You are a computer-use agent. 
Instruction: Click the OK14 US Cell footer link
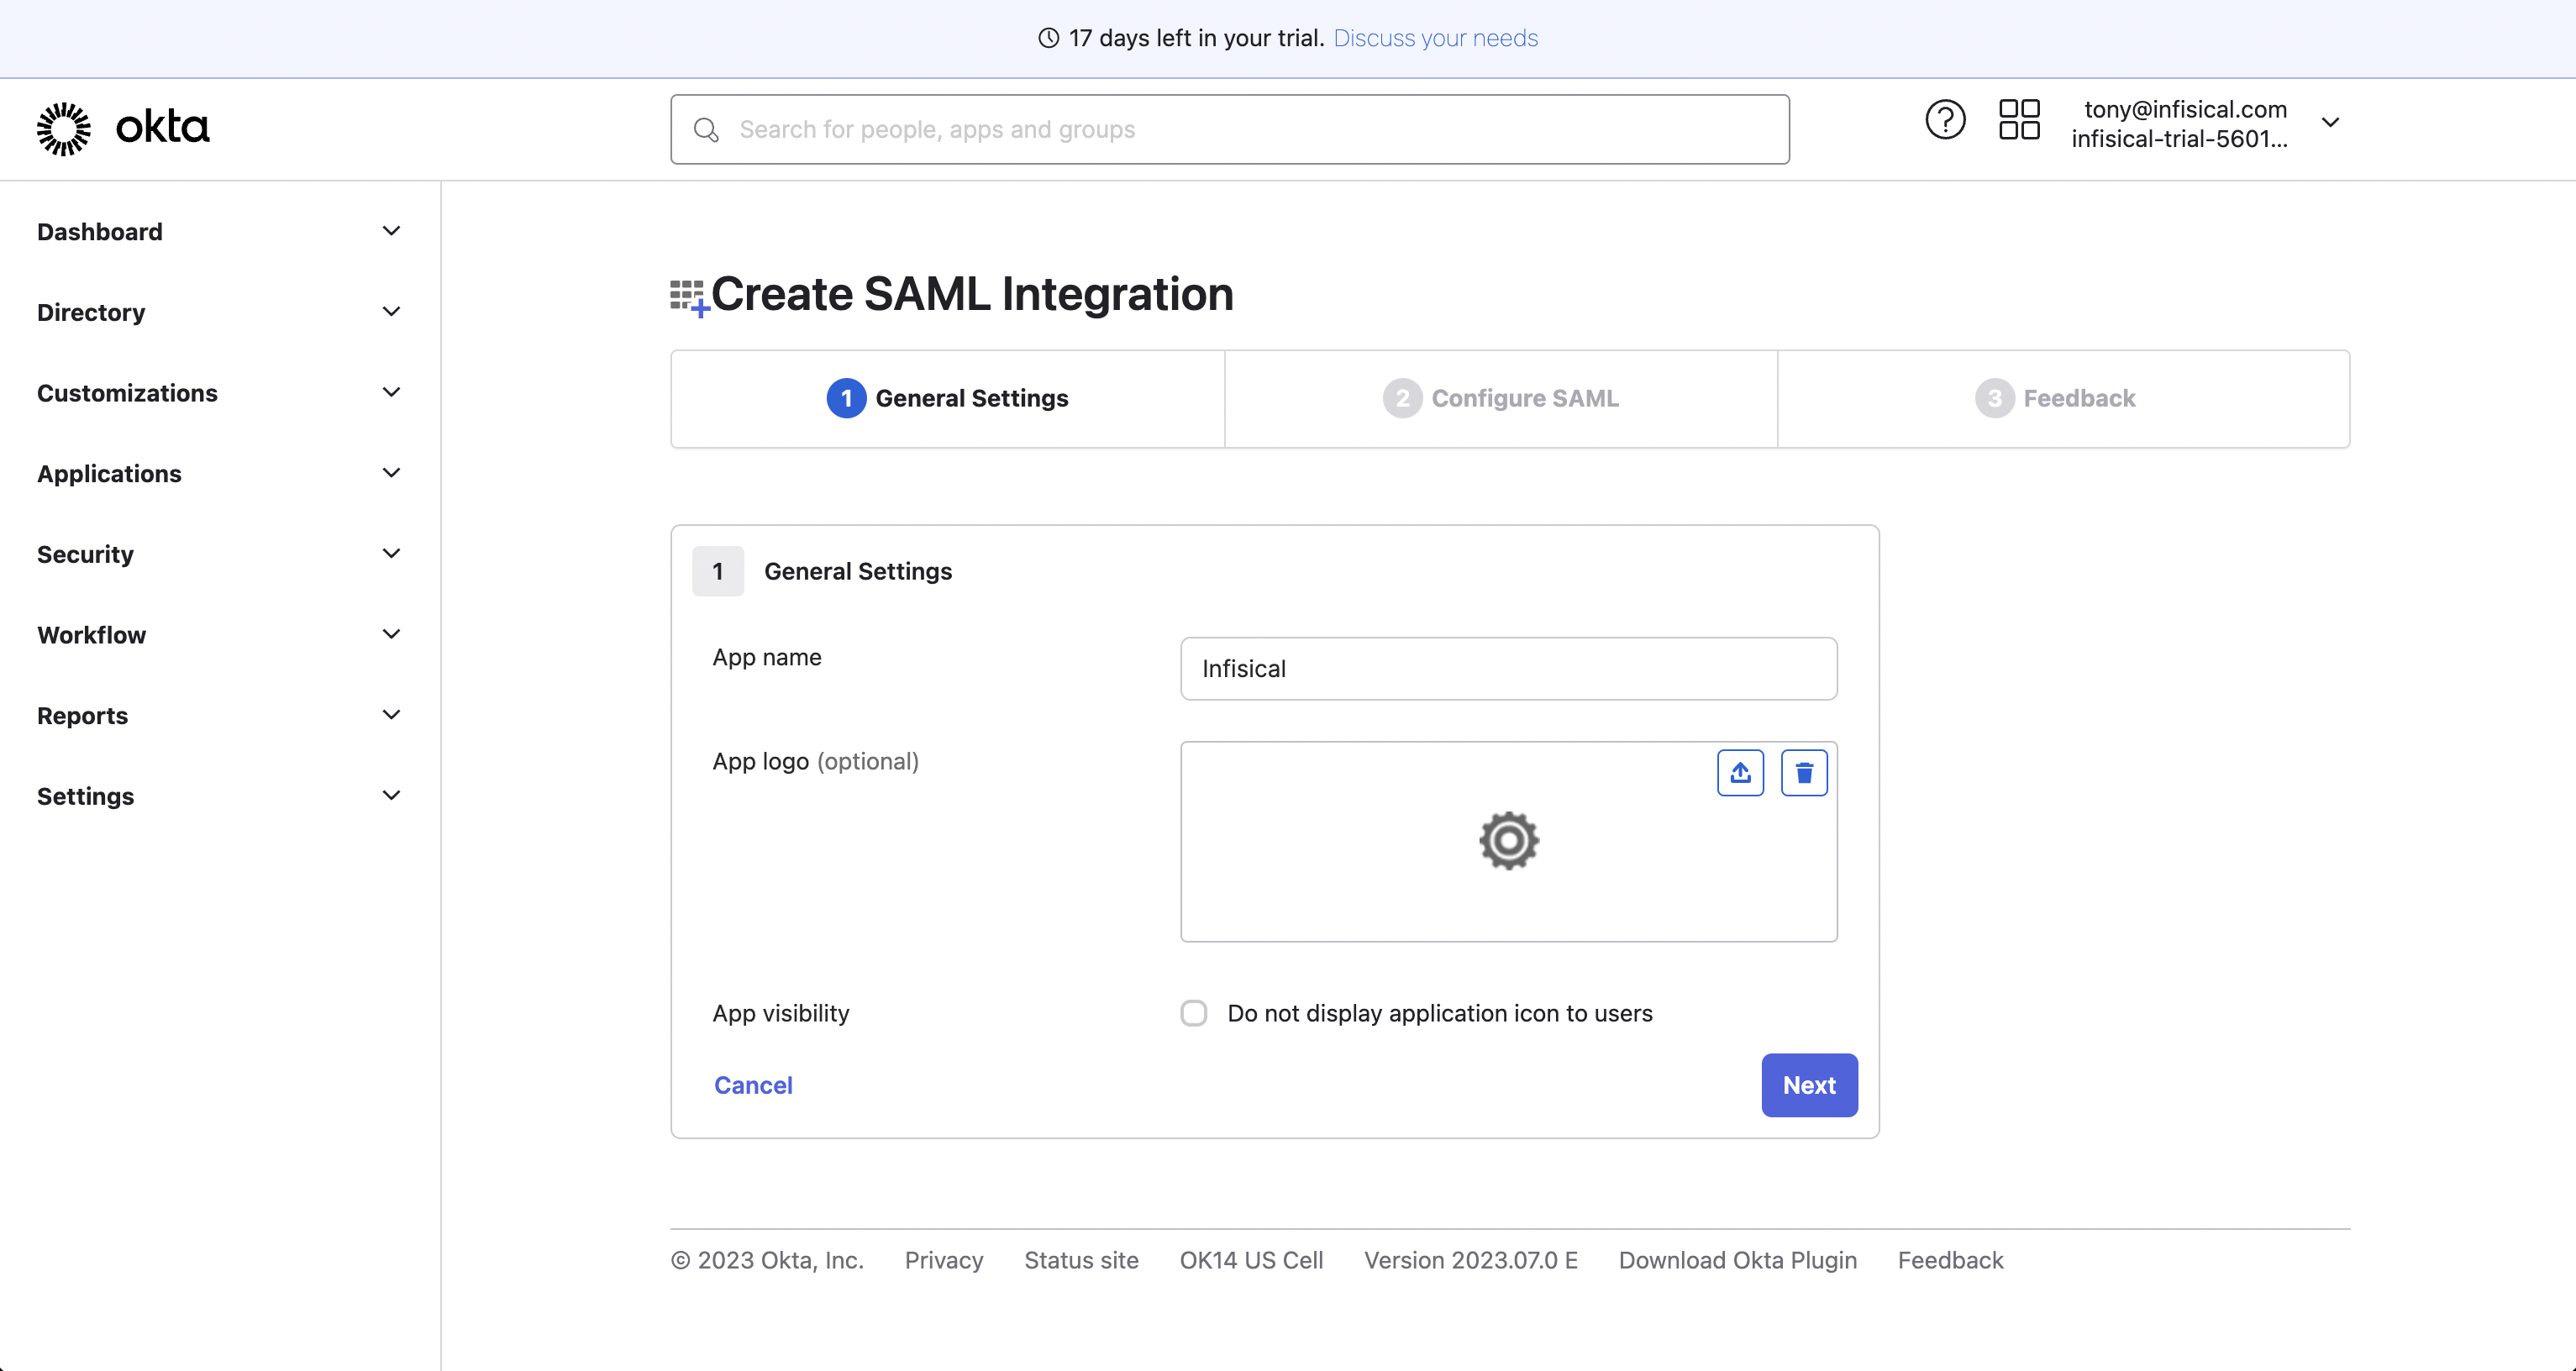coord(1251,1260)
